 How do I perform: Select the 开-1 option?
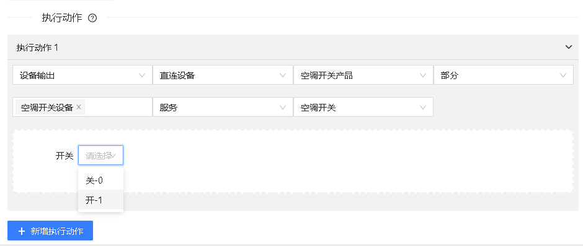point(100,200)
